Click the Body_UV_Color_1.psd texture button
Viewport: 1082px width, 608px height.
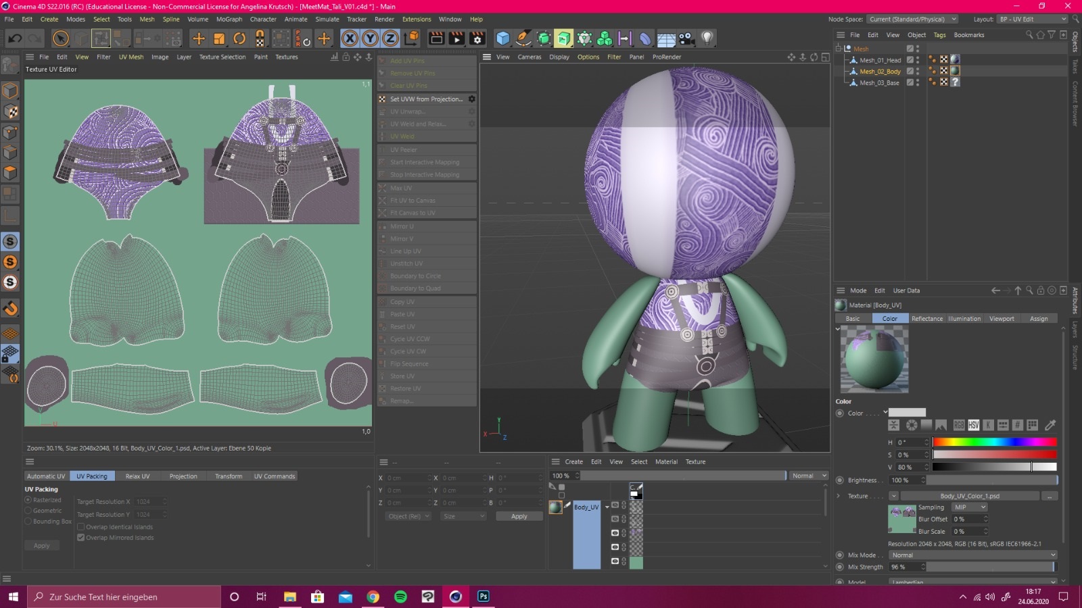(x=969, y=496)
